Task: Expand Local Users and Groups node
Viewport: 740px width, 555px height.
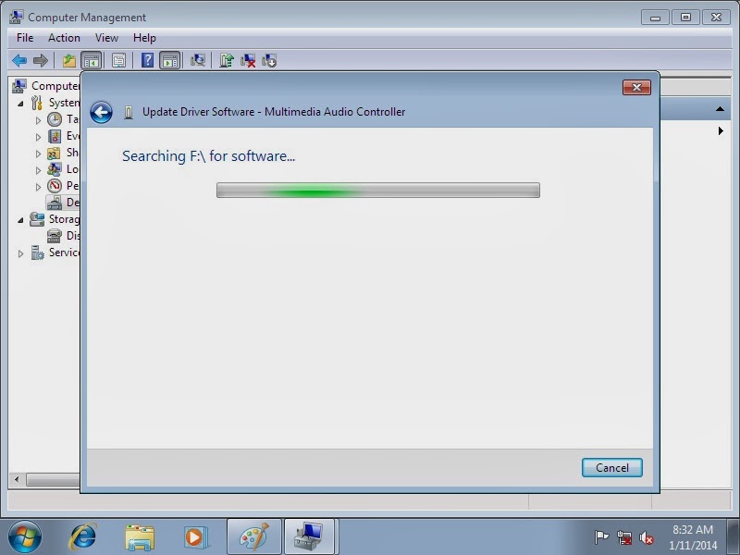Action: [x=38, y=170]
